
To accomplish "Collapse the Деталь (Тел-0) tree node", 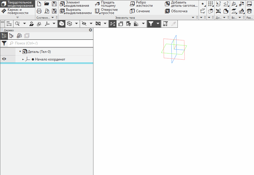I will pyautogui.click(x=20, y=52).
